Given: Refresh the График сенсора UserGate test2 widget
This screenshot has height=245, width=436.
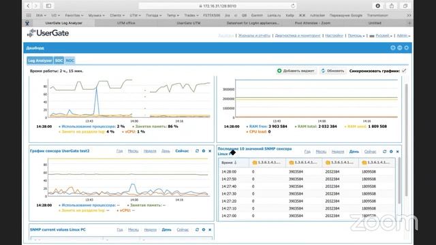Looking at the screenshot, I should [x=197, y=151].
